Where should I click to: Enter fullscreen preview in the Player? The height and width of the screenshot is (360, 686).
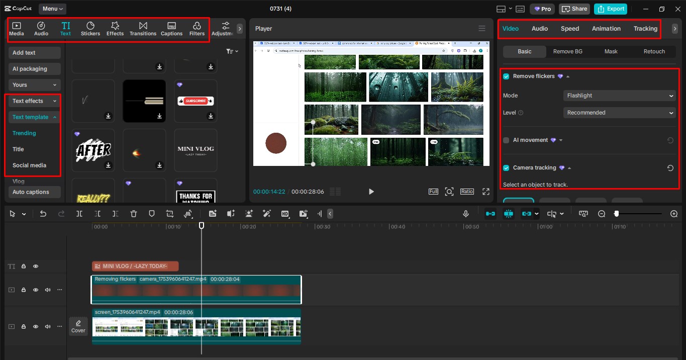pos(485,192)
